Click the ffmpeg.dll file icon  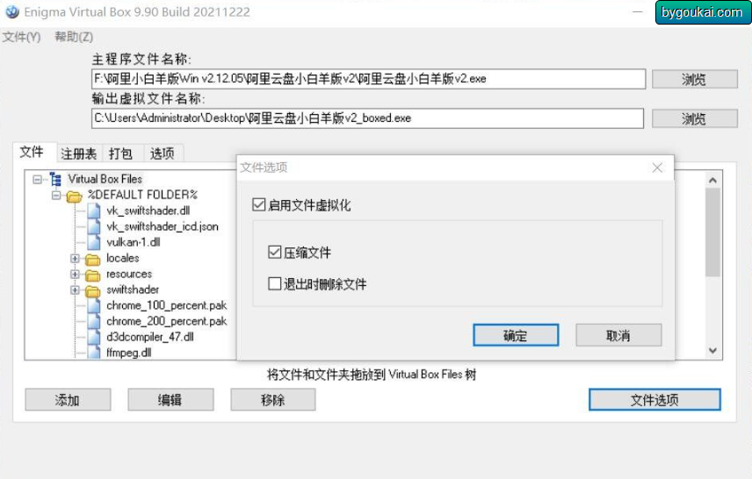[x=94, y=353]
